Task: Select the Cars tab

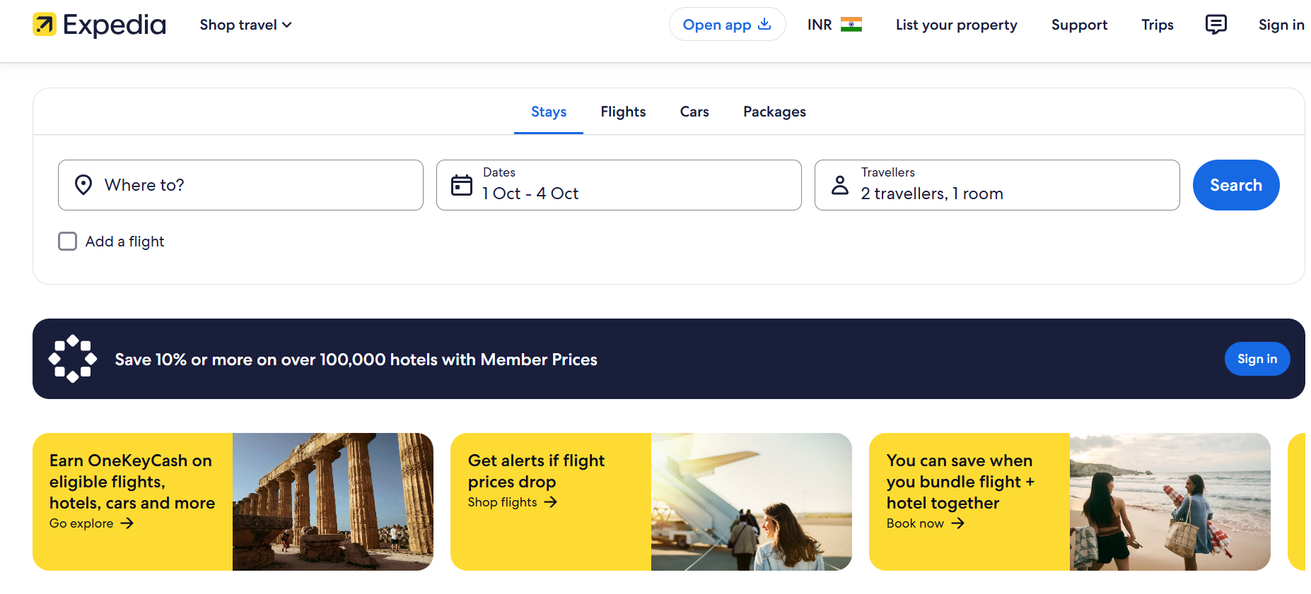Action: (x=694, y=112)
